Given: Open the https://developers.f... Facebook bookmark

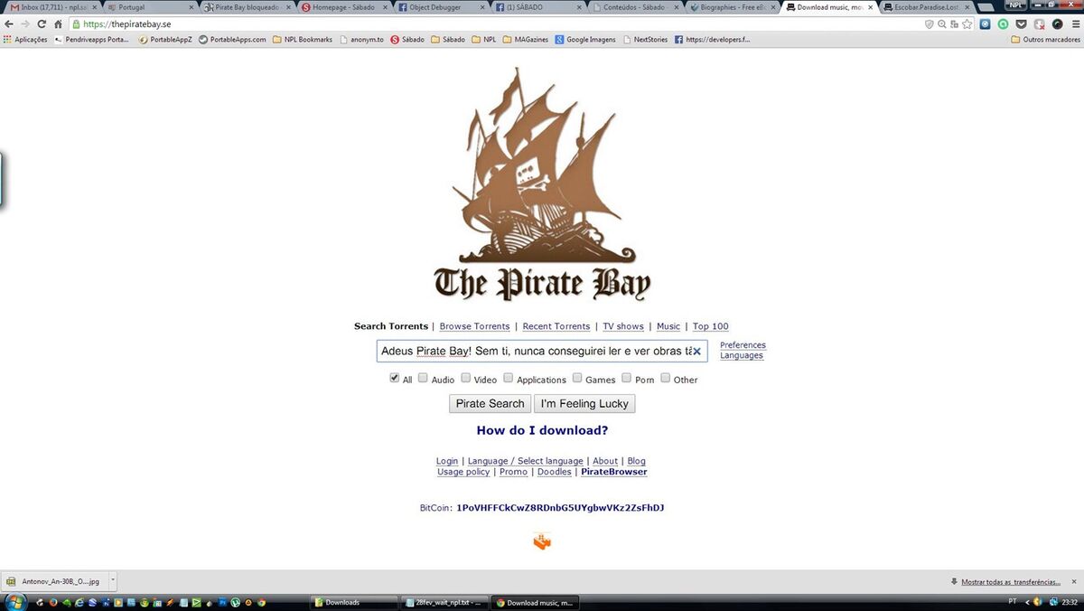Looking at the screenshot, I should tap(712, 40).
